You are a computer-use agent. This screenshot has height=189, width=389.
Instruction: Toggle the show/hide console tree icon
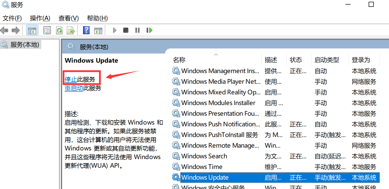[32, 30]
